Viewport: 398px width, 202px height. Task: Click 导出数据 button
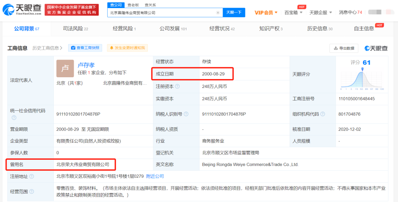click(x=344, y=48)
